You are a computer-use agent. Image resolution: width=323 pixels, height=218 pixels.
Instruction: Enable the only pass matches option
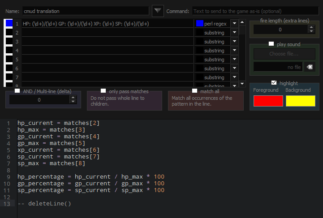103,91
